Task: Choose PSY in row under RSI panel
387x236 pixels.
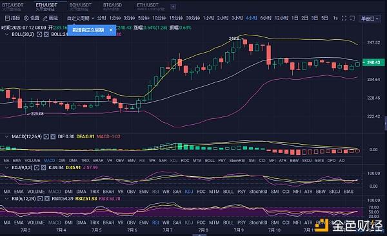Action: coord(241,222)
